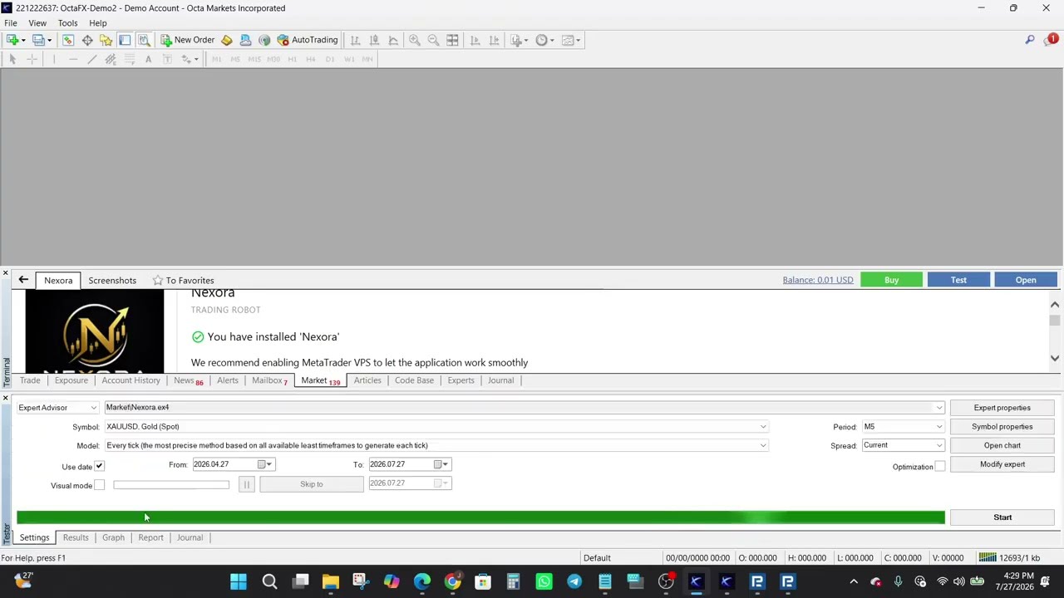
Task: Click the New Chart toolbar icon
Action: coord(12,40)
